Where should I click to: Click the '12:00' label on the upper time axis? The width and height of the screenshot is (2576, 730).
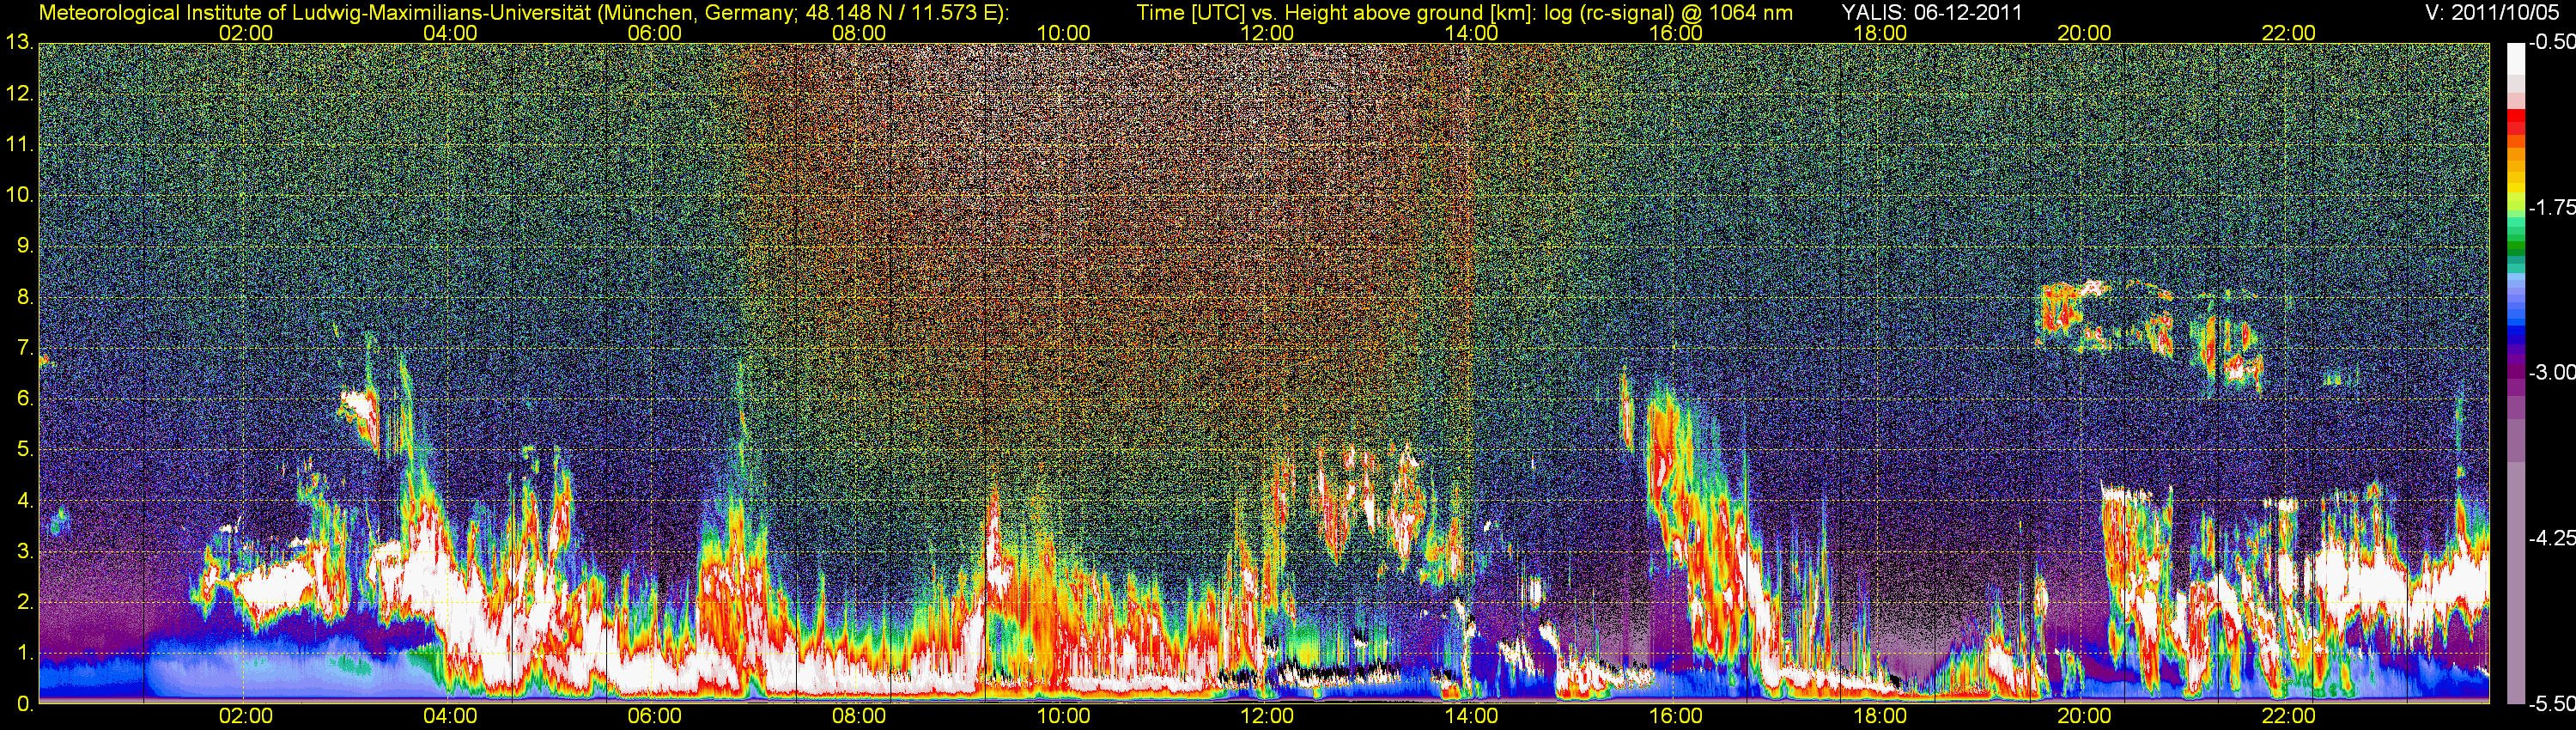[1267, 33]
